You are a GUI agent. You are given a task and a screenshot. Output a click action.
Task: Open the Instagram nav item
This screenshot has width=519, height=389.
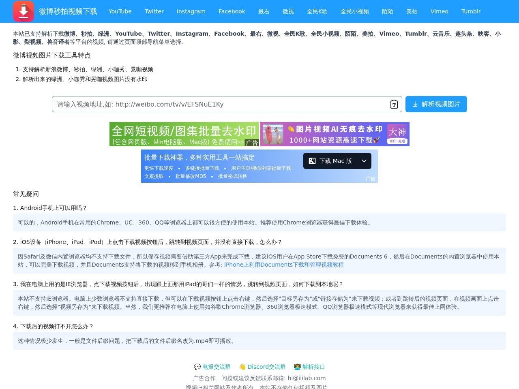pos(191,11)
